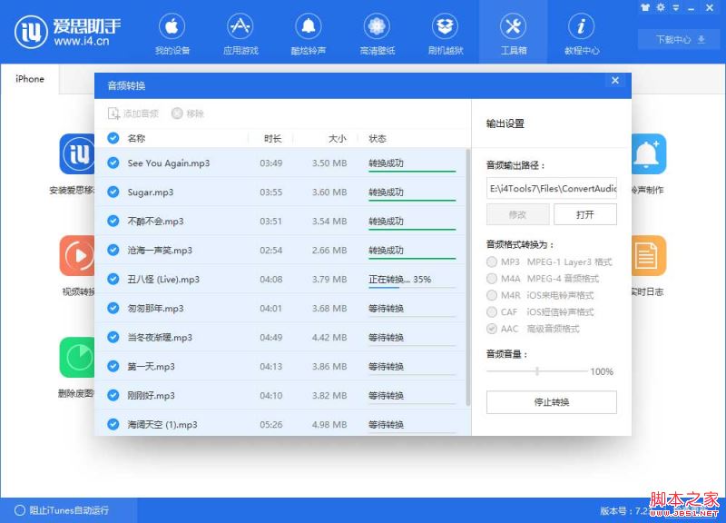Select M4A MPEG-4 format radio
Viewport: 726px width, 523px height.
pyautogui.click(x=492, y=279)
